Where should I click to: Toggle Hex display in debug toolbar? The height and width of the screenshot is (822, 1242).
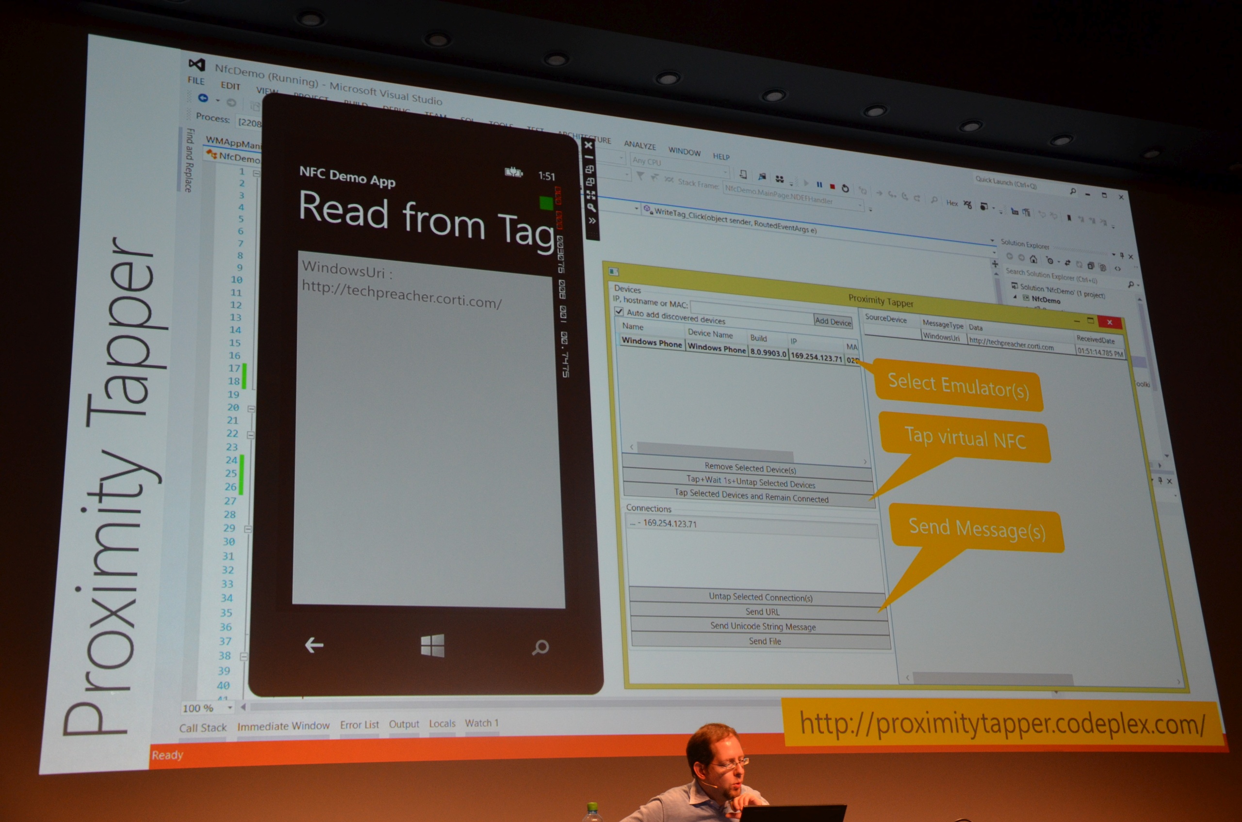(x=952, y=203)
